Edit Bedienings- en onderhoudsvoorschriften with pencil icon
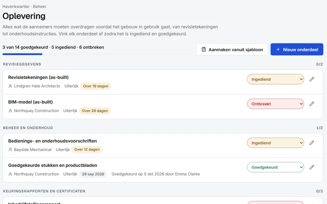Image resolution: width=327 pixels, height=204 pixels. 312,143
